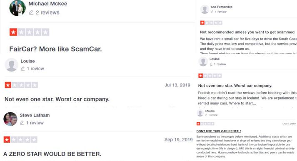This screenshot has height=161, width=297.
Task: Open 'DONT USE THIS CAR RENTAL!' review title
Action: [219, 131]
